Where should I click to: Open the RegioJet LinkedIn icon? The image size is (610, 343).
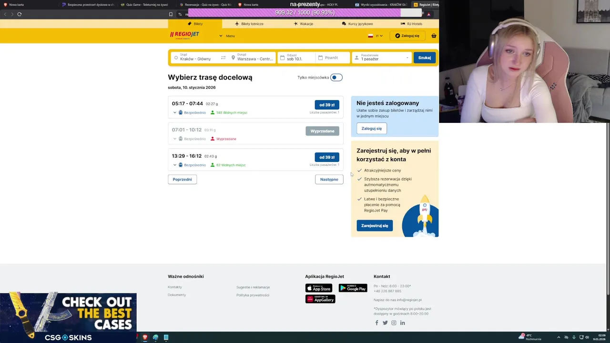pos(403,323)
